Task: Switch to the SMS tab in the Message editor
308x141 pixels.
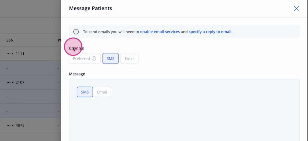Action: pyautogui.click(x=85, y=92)
